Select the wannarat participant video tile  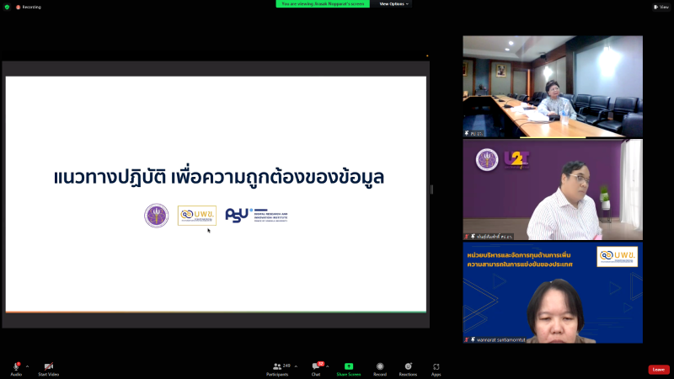553,293
